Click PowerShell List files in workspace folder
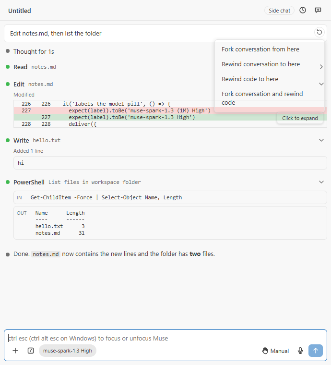The image size is (331, 365). click(x=77, y=182)
